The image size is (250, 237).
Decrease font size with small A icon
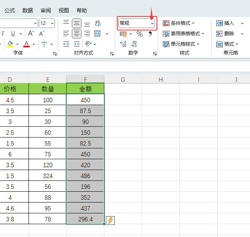click(42, 33)
